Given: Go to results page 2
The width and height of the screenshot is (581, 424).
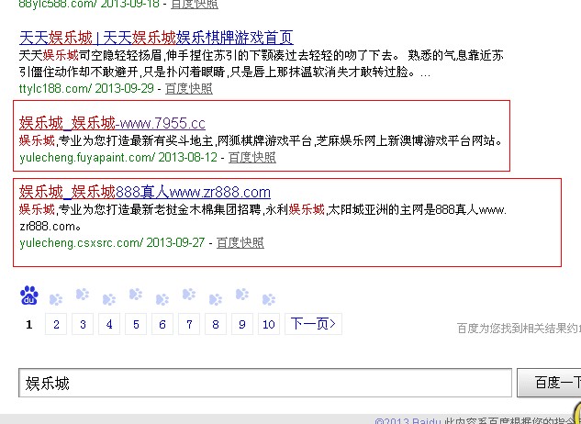Looking at the screenshot, I should 56,324.
